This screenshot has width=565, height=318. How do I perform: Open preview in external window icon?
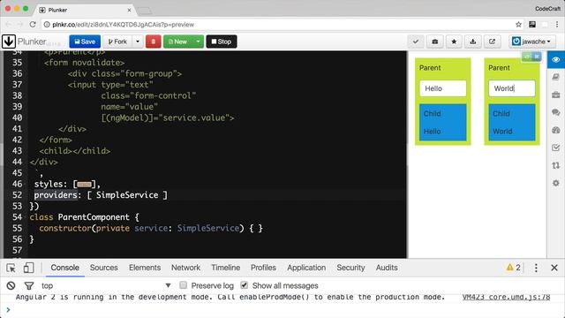click(492, 42)
